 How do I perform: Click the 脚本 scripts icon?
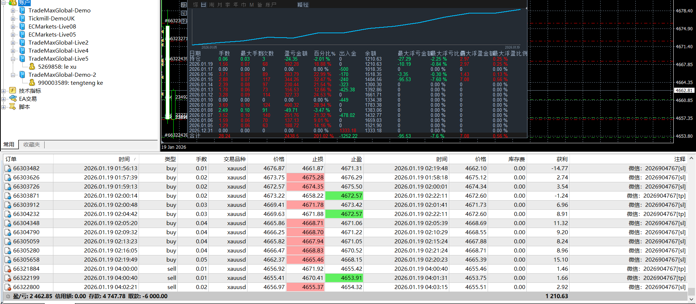coord(13,107)
